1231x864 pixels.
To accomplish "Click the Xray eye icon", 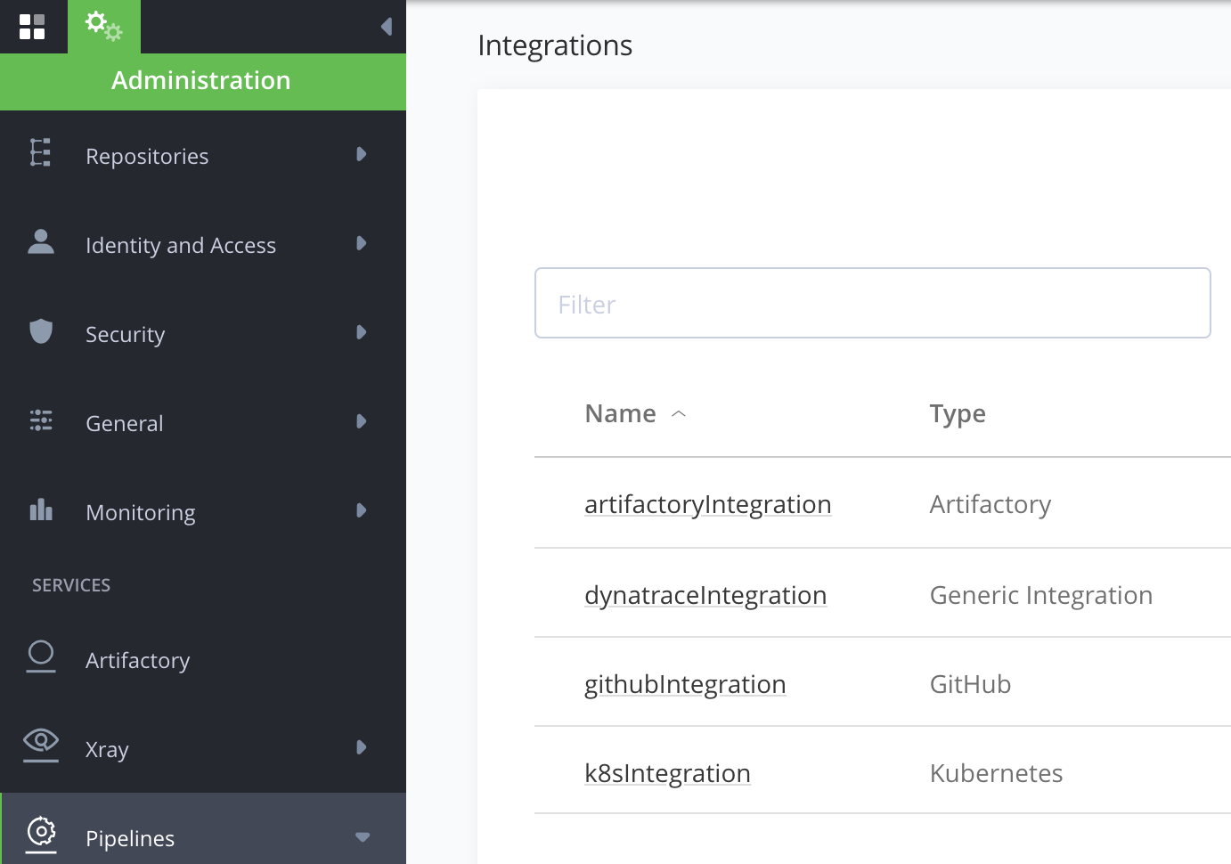I will pos(41,742).
